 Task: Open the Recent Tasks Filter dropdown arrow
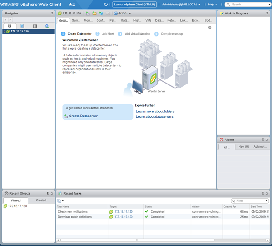[x=267, y=201]
